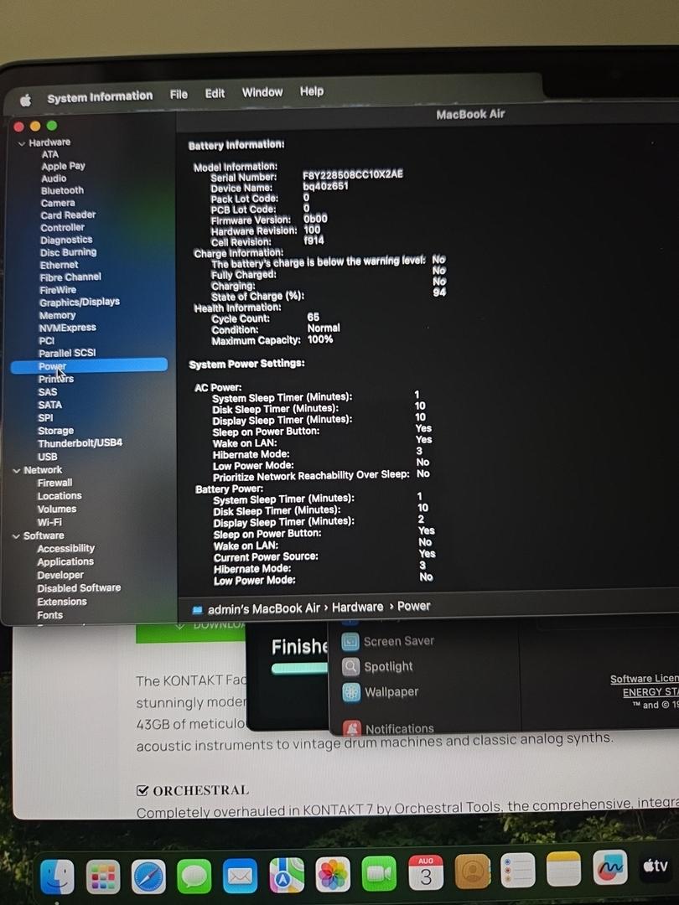Click the Software License link behind the window
679x905 pixels.
[x=645, y=679]
